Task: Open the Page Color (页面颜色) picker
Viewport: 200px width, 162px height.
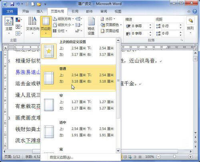Action: pos(111,25)
